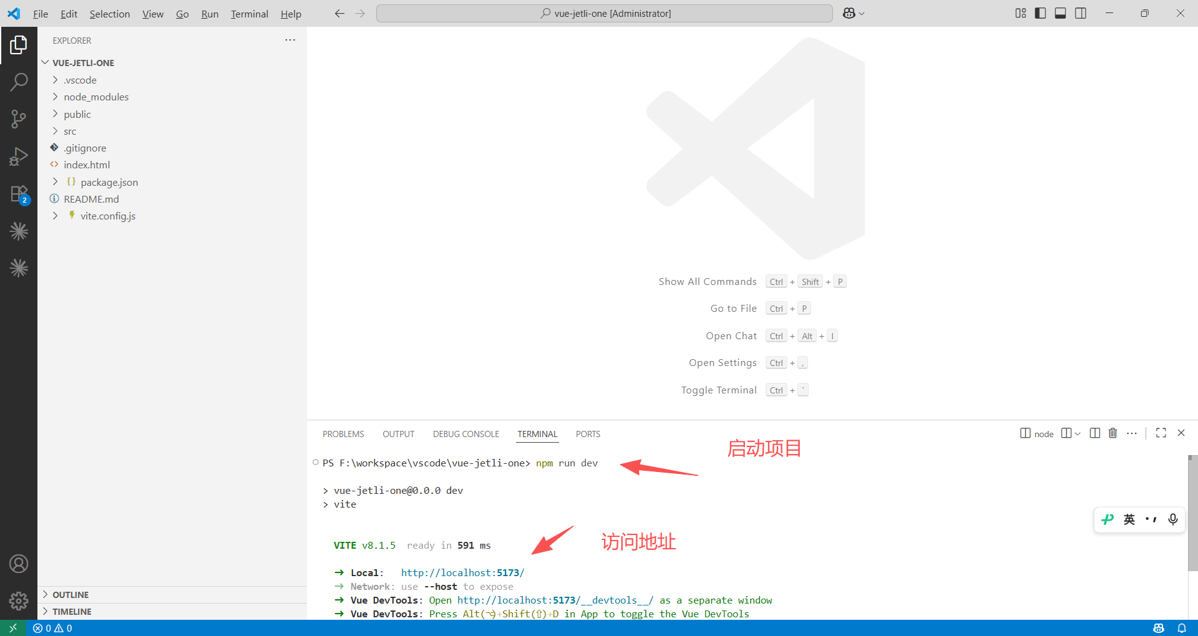Toggle the Primary Side Bar
The height and width of the screenshot is (636, 1198).
pyautogui.click(x=1040, y=13)
